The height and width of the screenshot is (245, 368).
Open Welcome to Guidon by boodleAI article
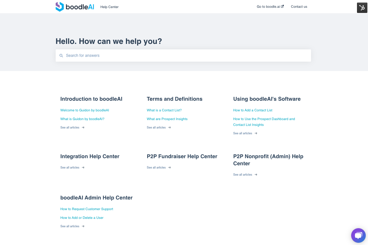[85, 110]
